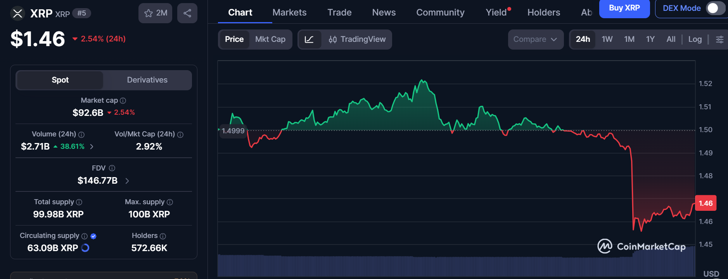Set chart range to 1Y

[x=650, y=40]
